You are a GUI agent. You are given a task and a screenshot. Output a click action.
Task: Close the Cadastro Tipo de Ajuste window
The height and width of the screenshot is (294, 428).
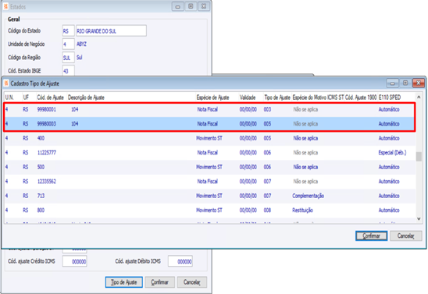[x=418, y=83]
